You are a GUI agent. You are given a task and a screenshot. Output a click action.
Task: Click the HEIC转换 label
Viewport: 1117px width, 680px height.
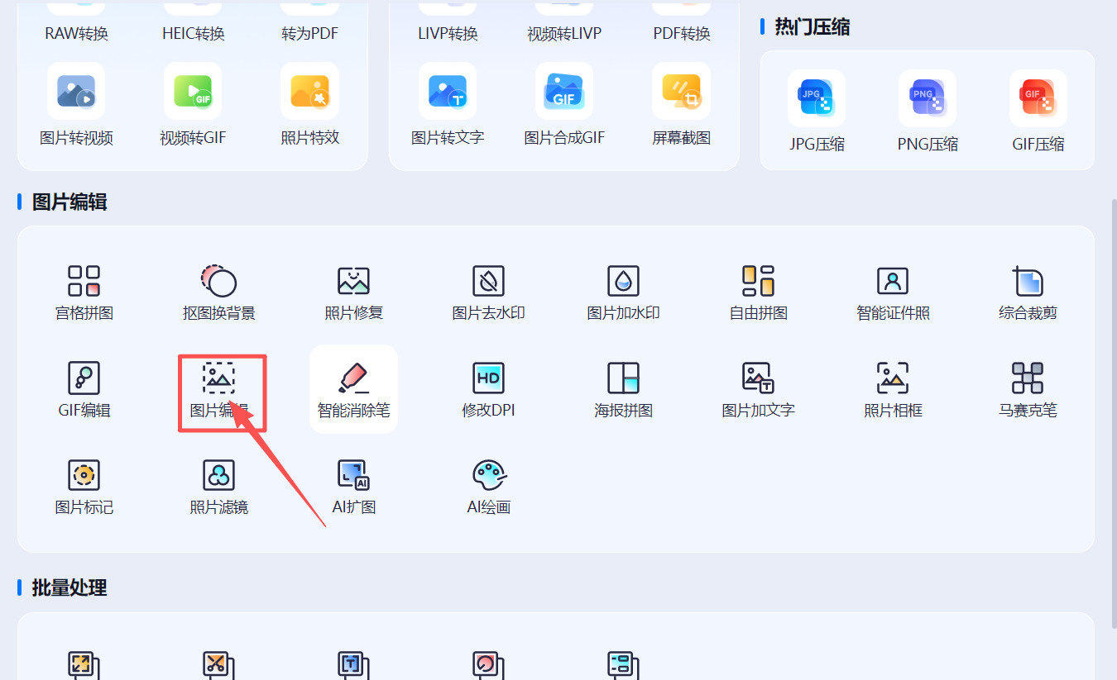[193, 34]
